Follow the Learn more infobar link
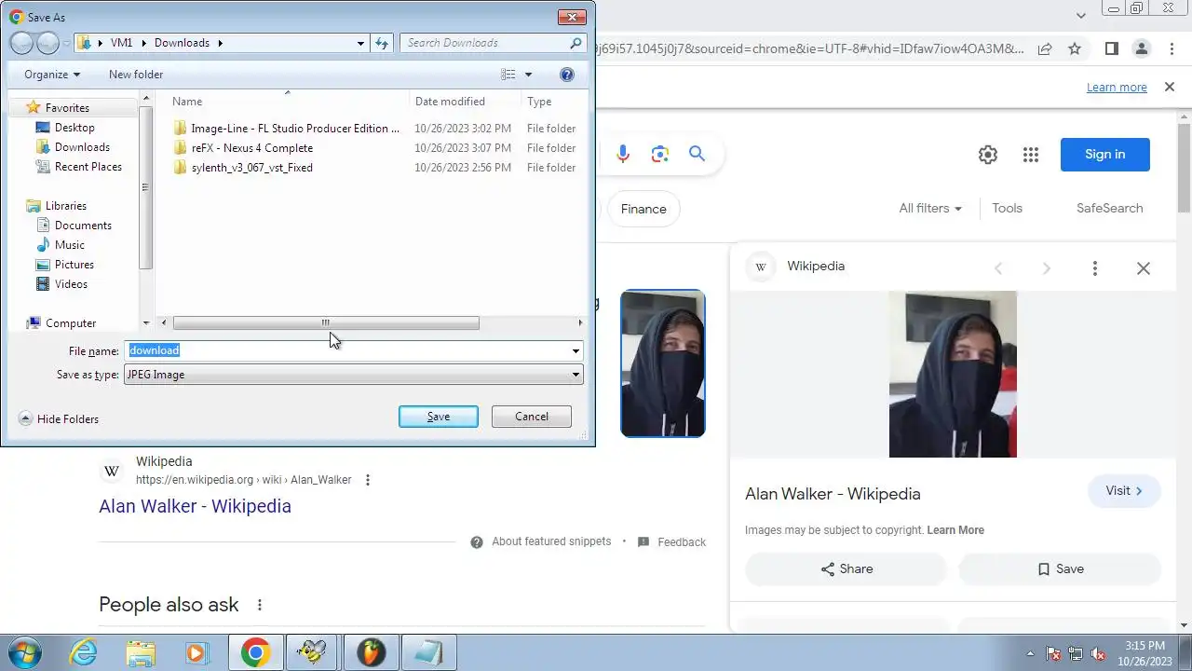The image size is (1192, 671). (x=1117, y=88)
